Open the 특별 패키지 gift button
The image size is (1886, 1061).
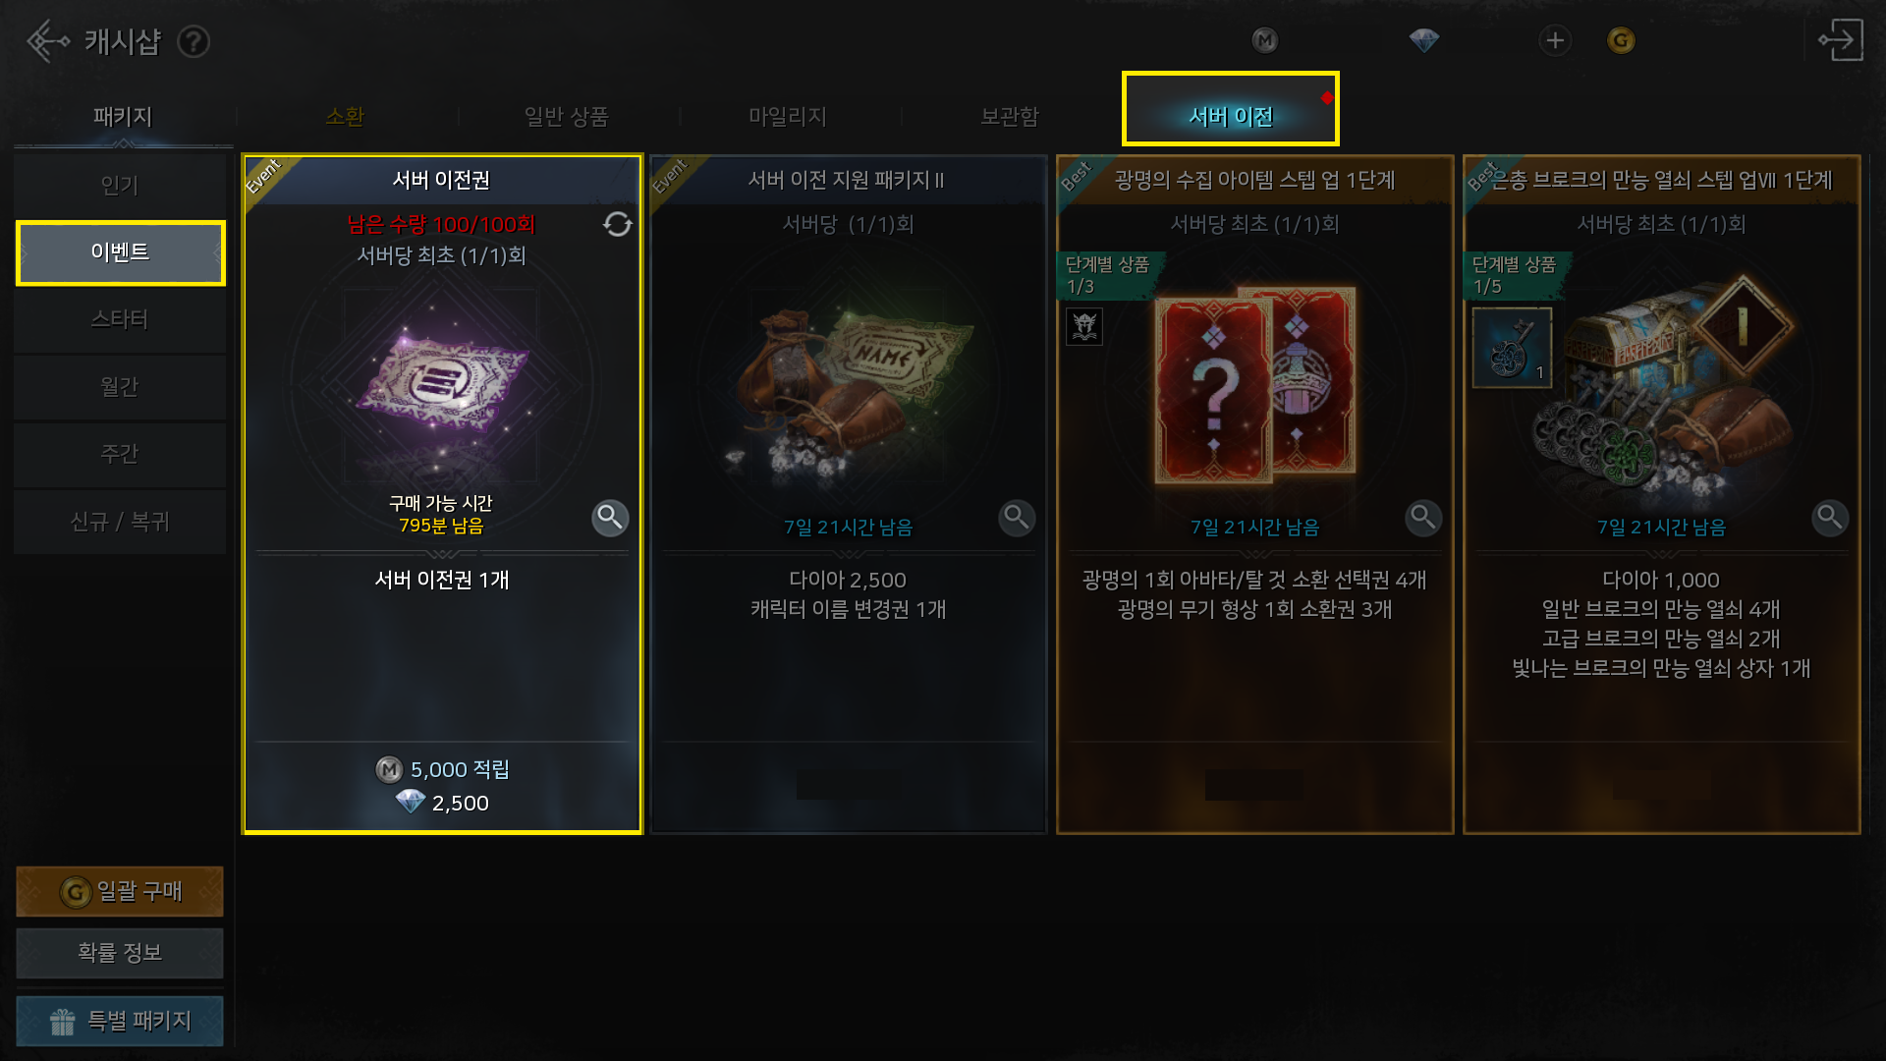click(120, 1021)
